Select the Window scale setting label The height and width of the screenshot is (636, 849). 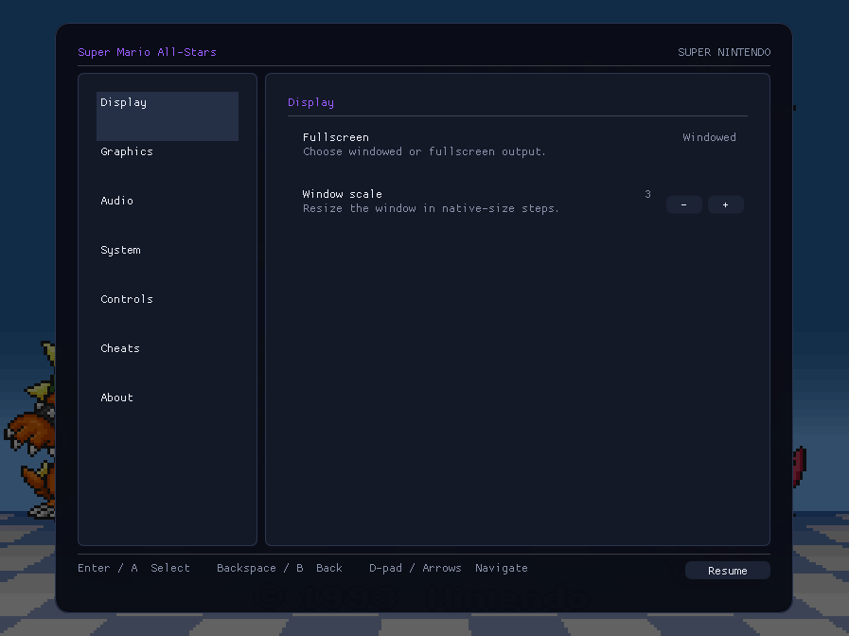coord(343,194)
